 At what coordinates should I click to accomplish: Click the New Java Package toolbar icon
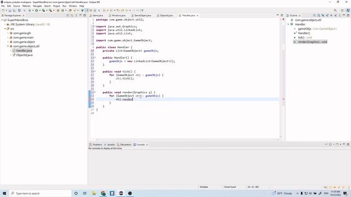coord(58,10)
